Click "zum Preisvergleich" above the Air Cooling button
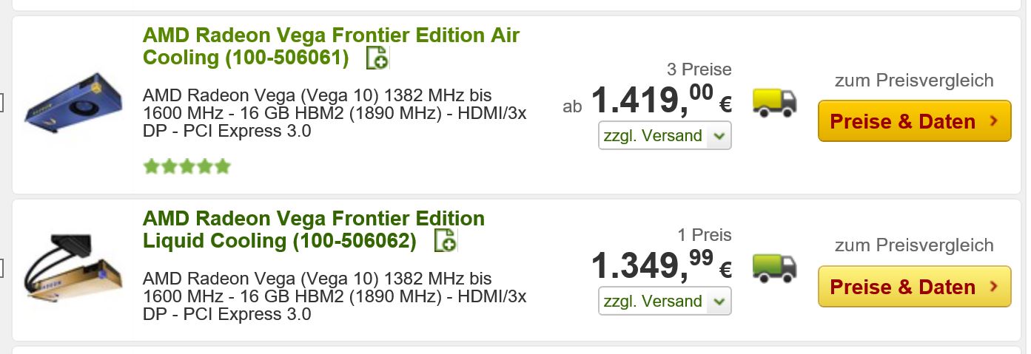The width and height of the screenshot is (1031, 354). point(913,81)
